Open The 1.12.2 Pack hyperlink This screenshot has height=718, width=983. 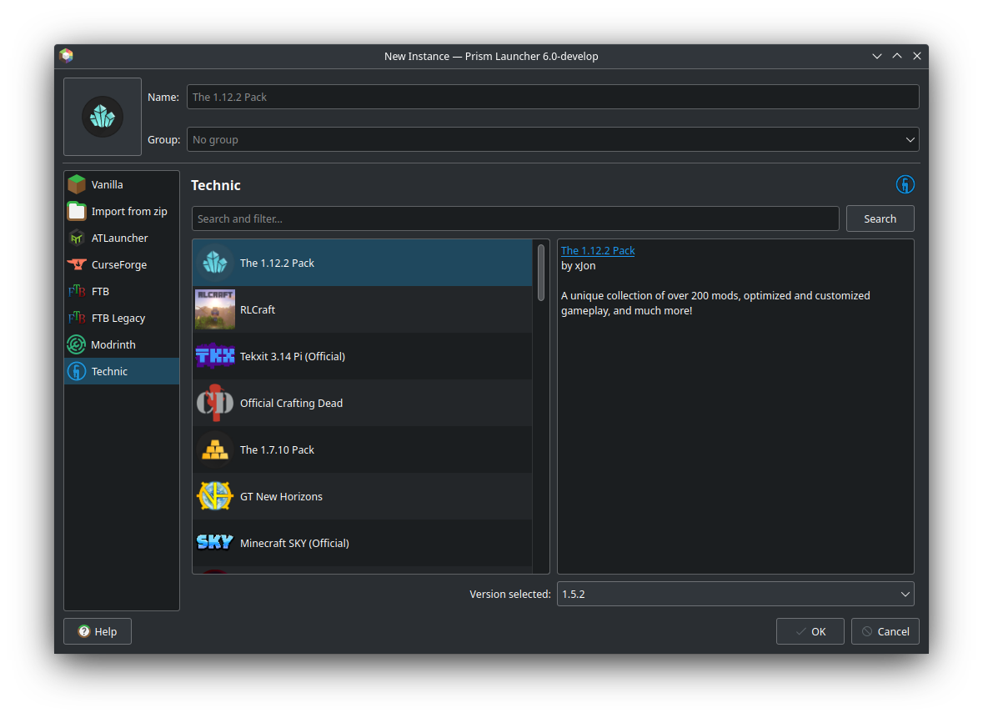pos(598,250)
